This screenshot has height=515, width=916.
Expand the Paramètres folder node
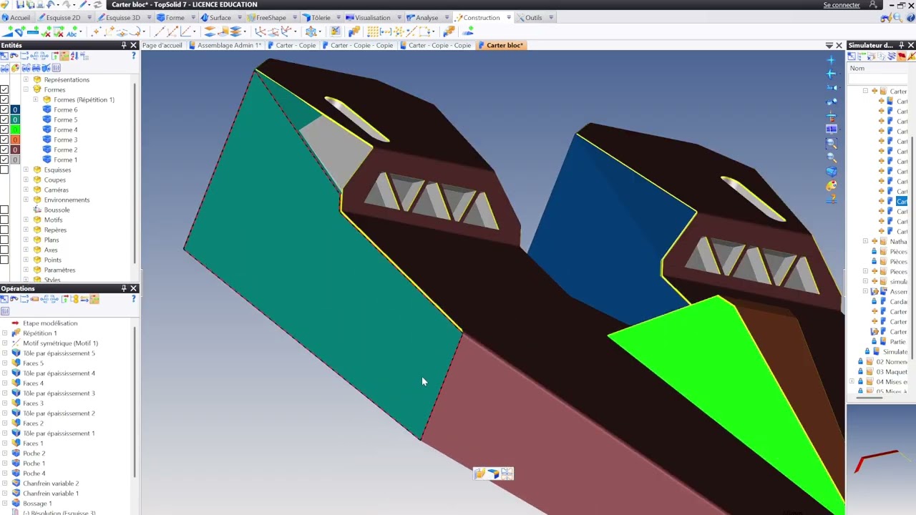coord(26,270)
